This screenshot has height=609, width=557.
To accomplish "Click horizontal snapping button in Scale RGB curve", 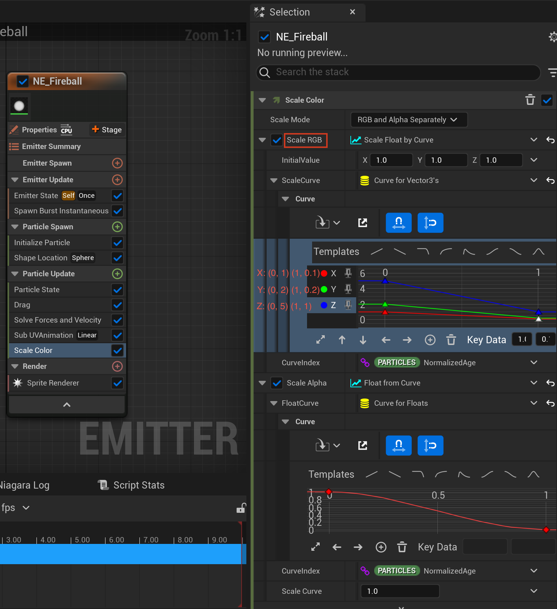I will (398, 223).
